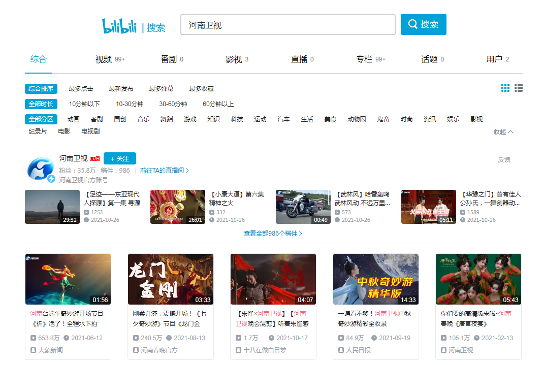Choose 综合排序 sort option
This screenshot has height=365, width=543.
[41, 88]
